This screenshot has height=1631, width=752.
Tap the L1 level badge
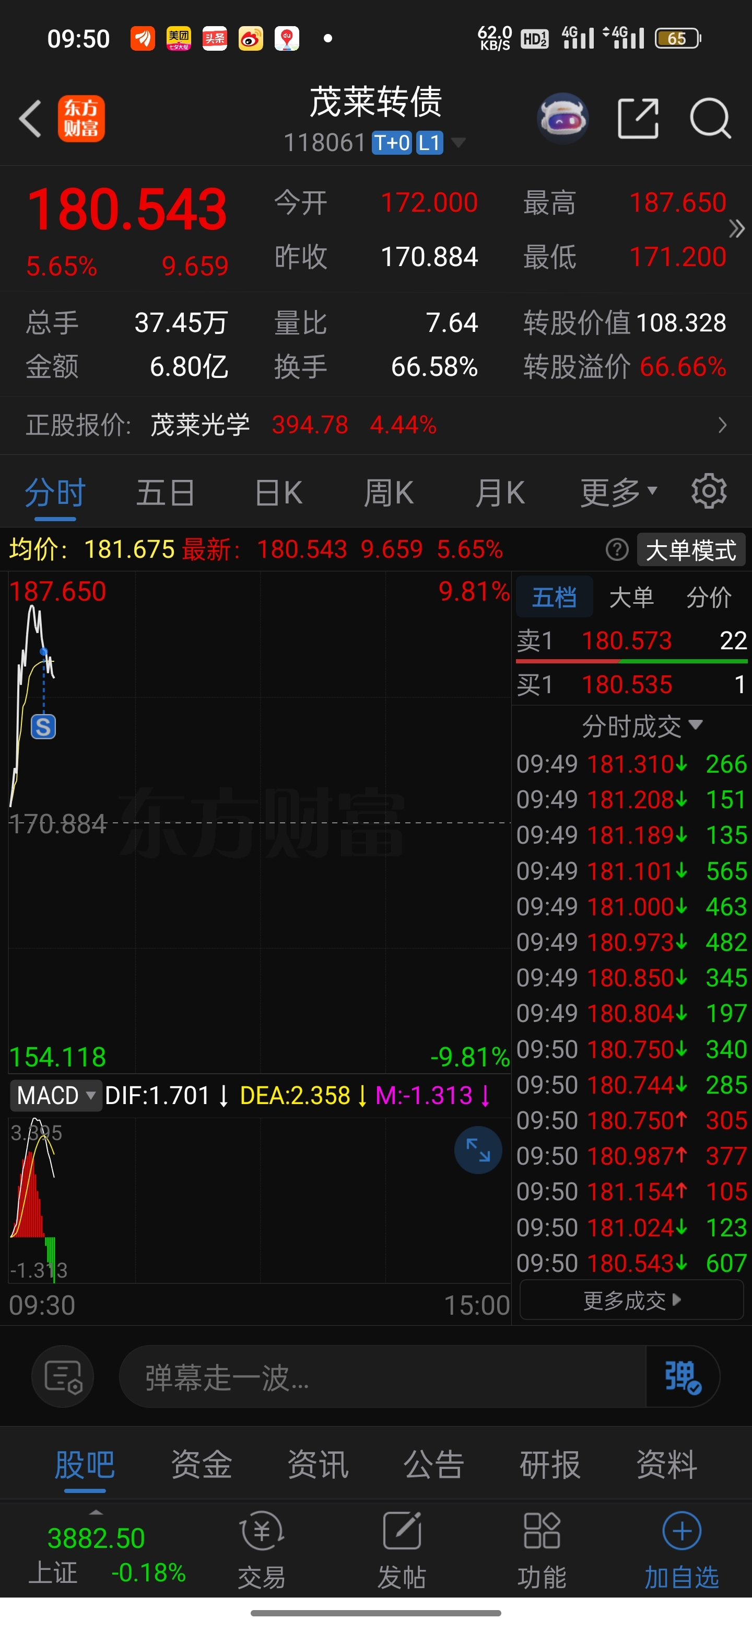[x=429, y=143]
